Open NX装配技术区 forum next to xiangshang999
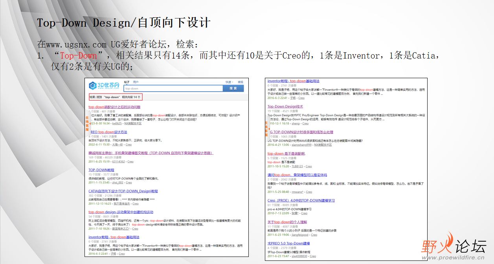Screen dimensions: 494x264 click(323, 145)
